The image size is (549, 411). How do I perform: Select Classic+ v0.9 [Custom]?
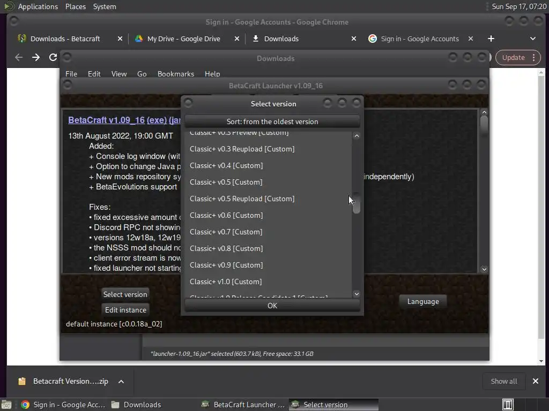[x=268, y=265]
